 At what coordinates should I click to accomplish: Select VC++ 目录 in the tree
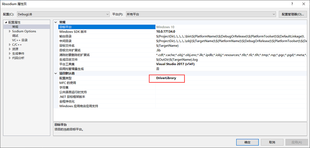coord(20,40)
